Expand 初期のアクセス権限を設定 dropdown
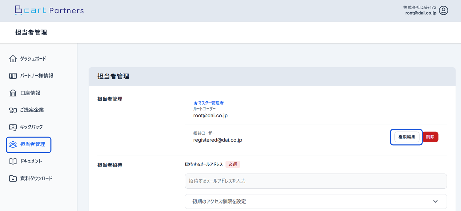The height and width of the screenshot is (211, 461). click(316, 201)
